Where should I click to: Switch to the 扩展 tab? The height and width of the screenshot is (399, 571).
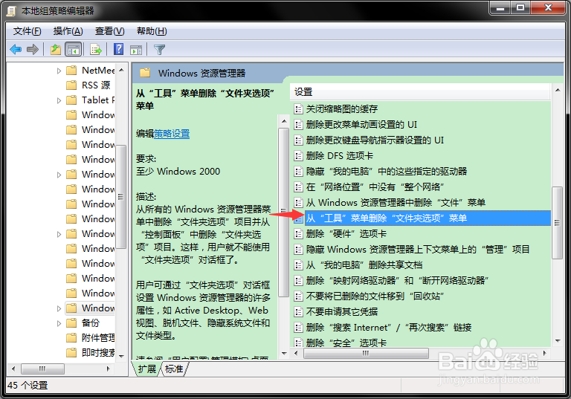[147, 369]
